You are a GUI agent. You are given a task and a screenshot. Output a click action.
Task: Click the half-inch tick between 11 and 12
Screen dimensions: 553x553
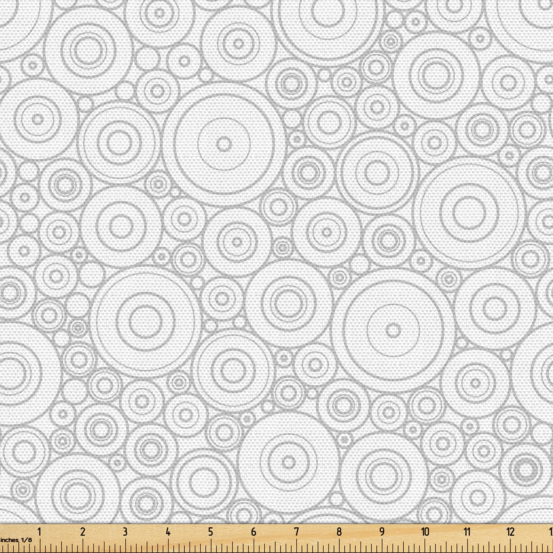(x=489, y=547)
